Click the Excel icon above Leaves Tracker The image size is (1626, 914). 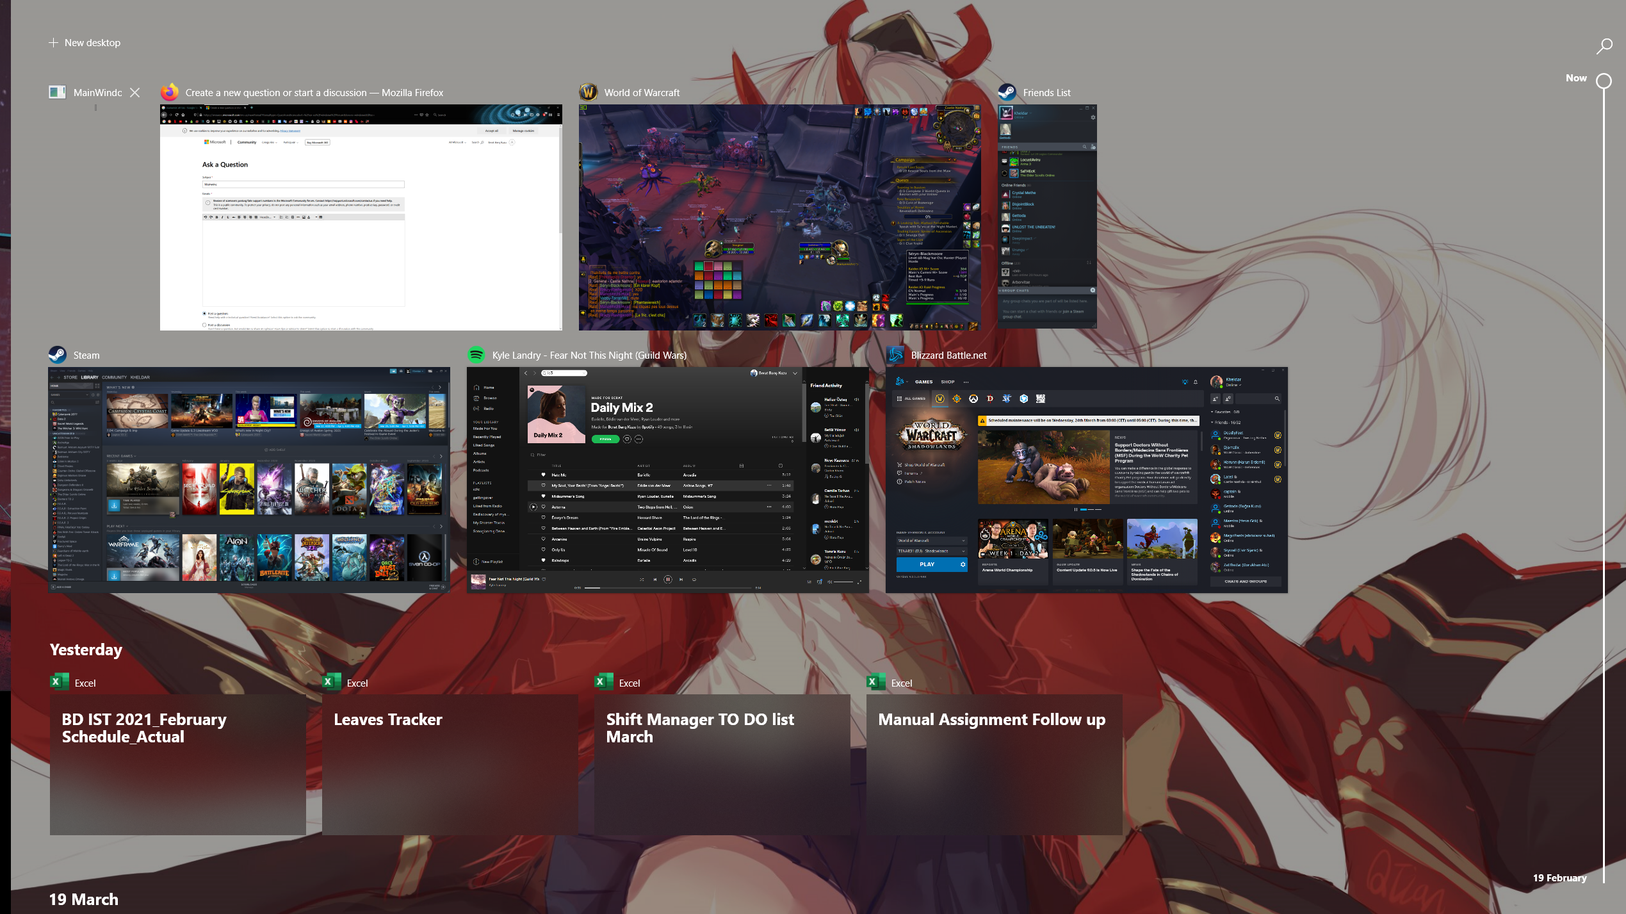click(x=332, y=682)
